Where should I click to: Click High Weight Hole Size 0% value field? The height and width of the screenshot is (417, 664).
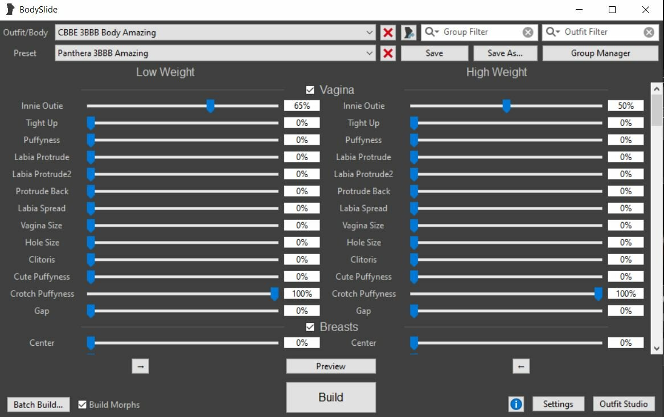pos(625,243)
